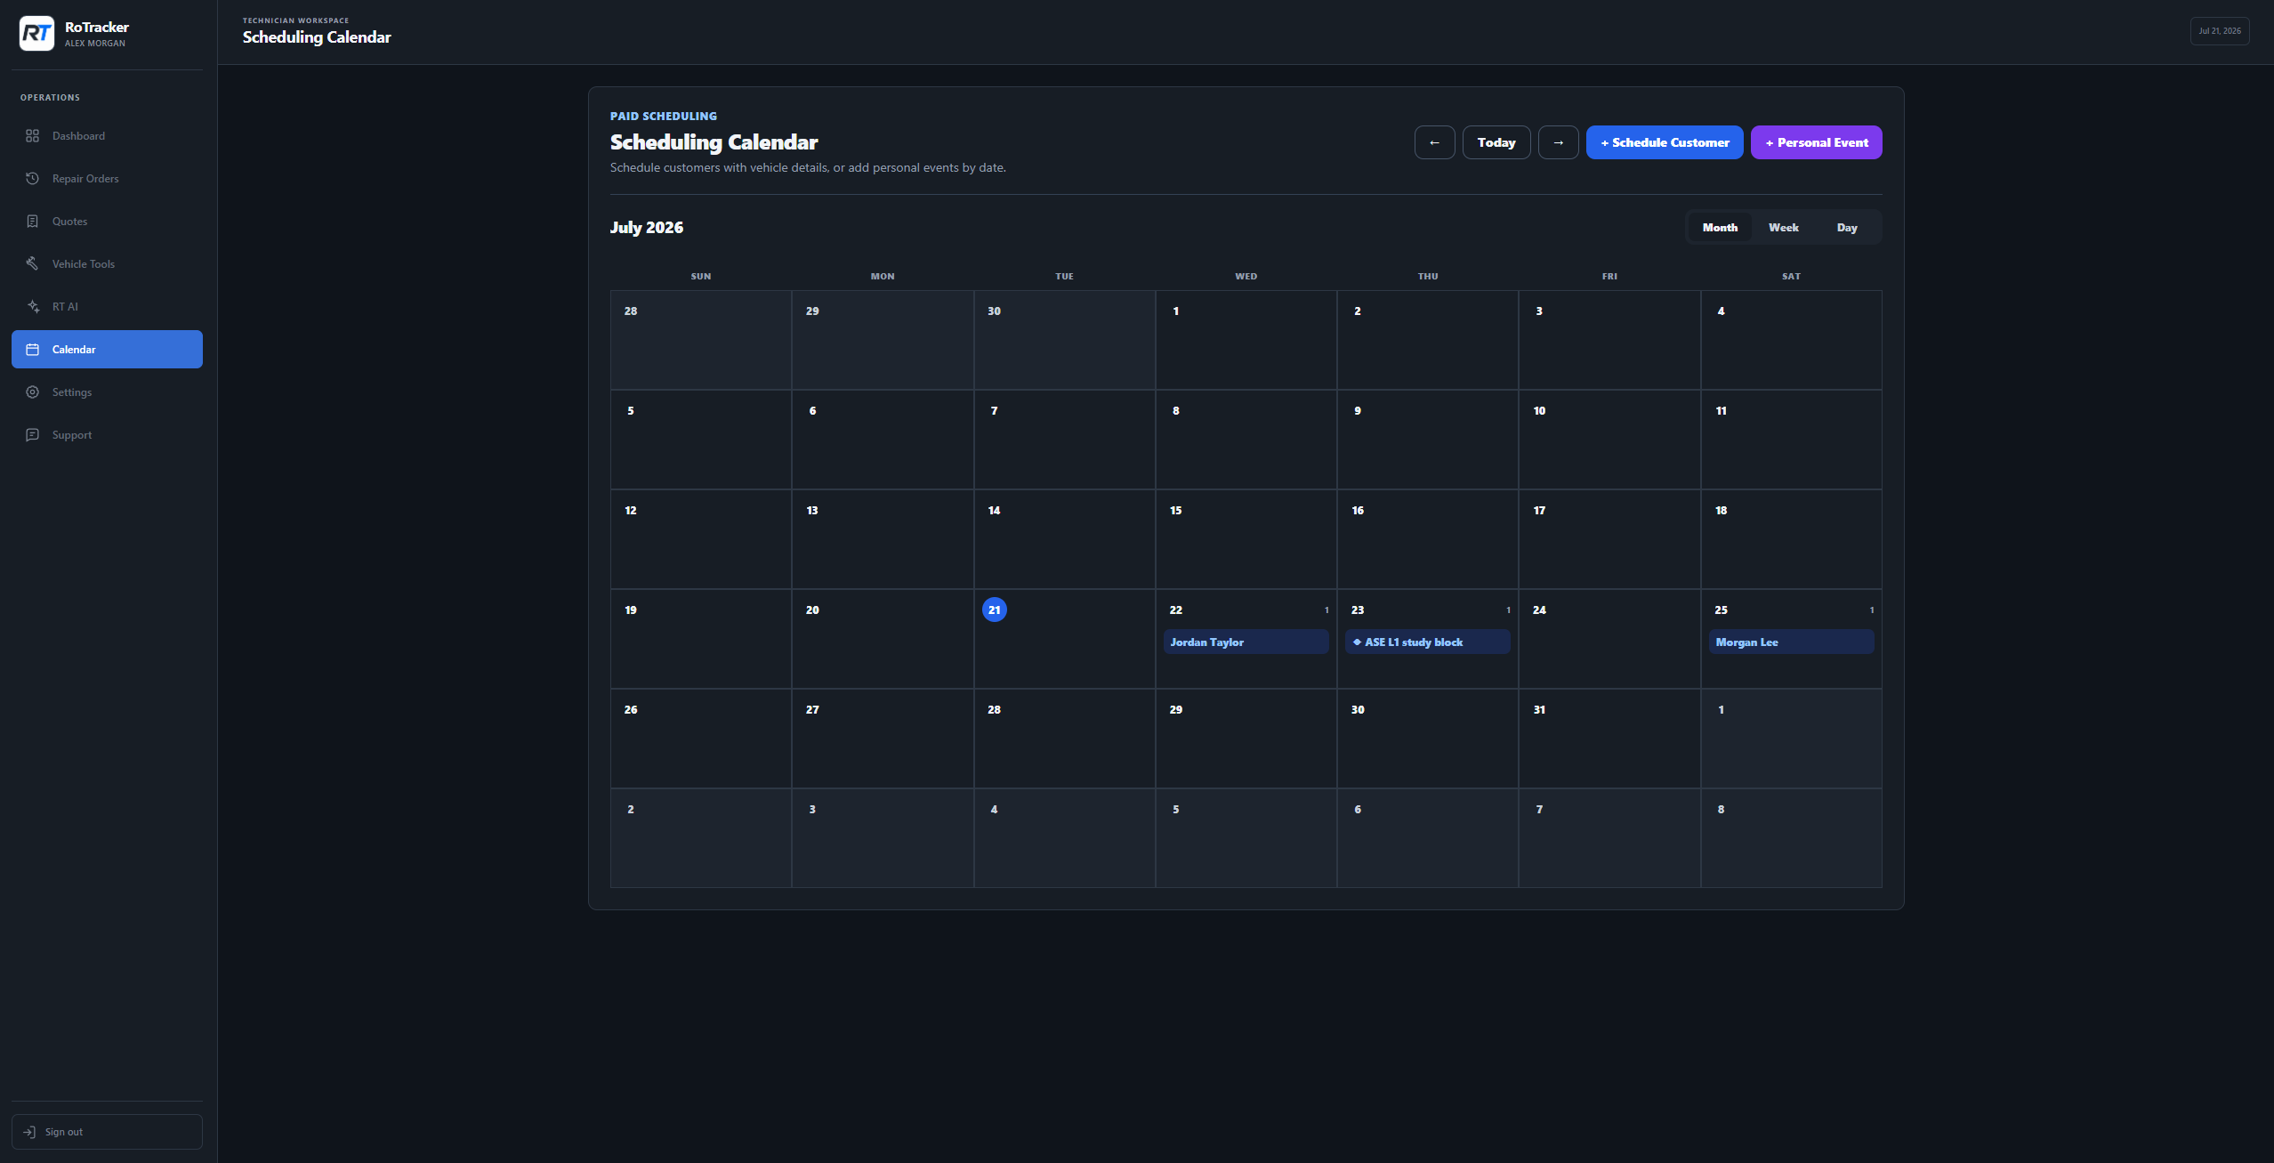This screenshot has height=1163, width=2274.
Task: Click the Quotes document icon
Action: (x=33, y=222)
